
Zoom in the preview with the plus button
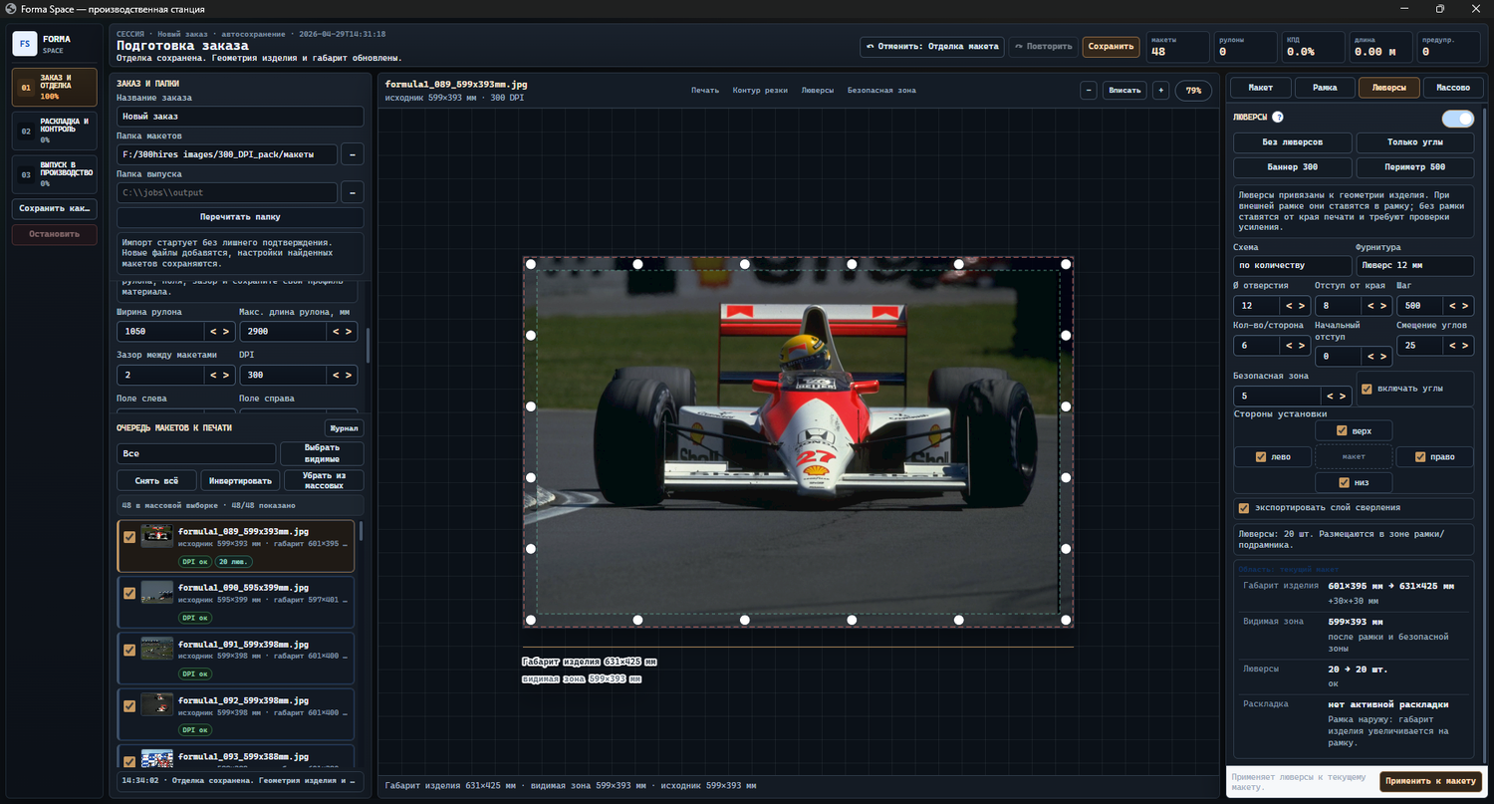pos(1160,91)
